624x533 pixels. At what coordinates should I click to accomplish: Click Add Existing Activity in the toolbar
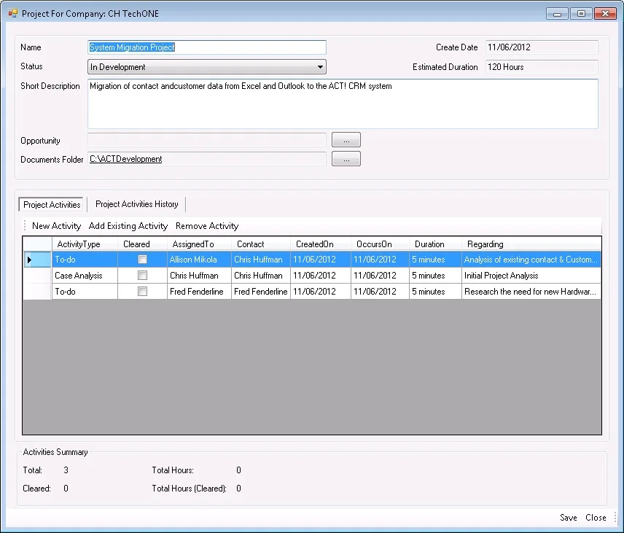point(128,226)
